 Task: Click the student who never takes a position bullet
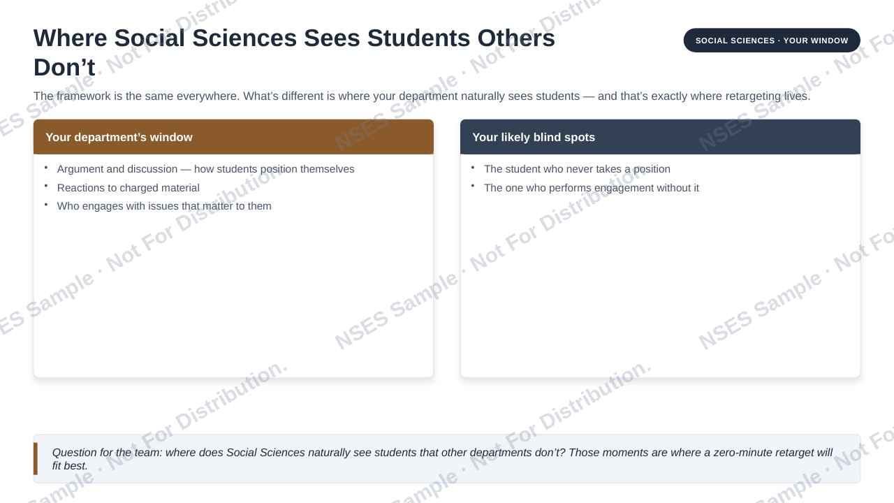point(577,169)
